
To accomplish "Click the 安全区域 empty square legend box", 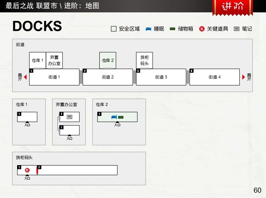I will [114, 29].
